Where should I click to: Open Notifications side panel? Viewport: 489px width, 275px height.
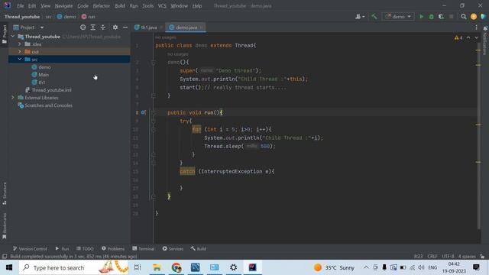click(485, 40)
